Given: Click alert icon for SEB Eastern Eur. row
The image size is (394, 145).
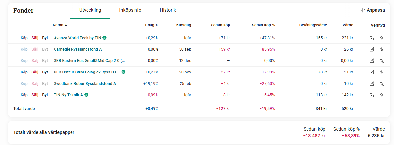Looking at the screenshot, I should tap(382, 61).
